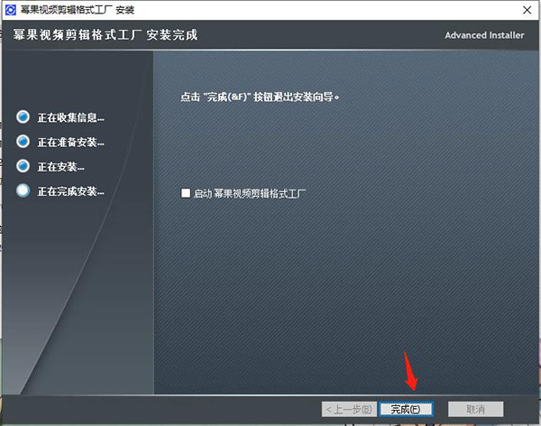The image size is (541, 426).
Task: Click the 正在完成安装... step text
Action: [70, 191]
